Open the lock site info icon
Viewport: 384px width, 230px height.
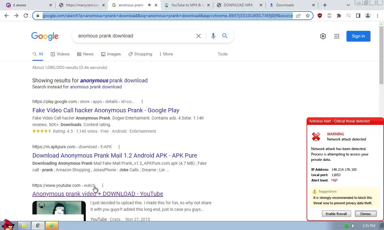pos(38,16)
